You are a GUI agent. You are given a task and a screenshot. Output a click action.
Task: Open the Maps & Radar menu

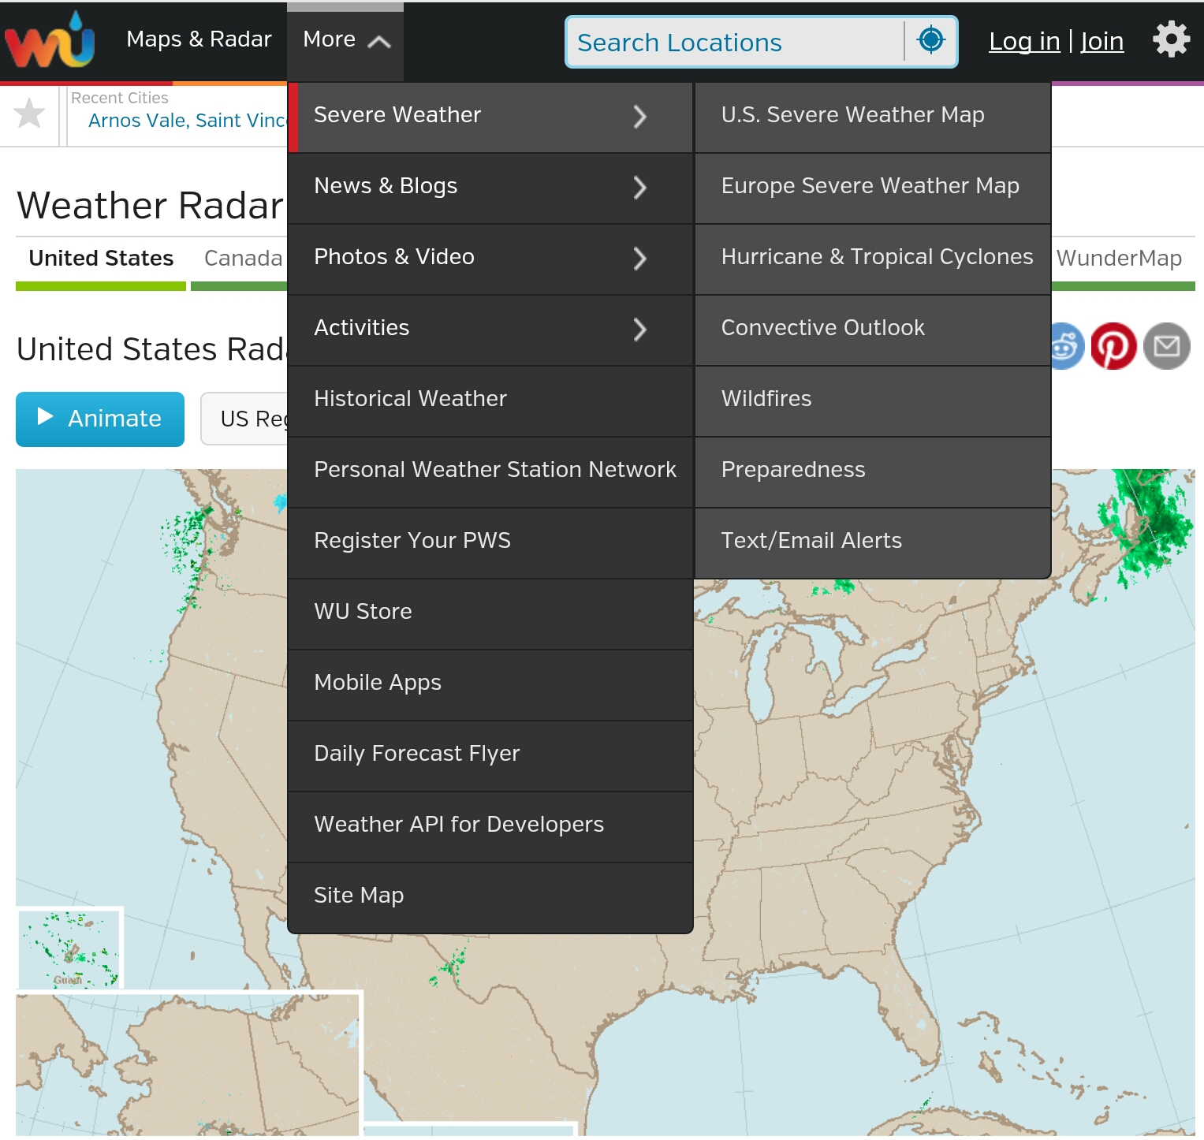click(199, 39)
